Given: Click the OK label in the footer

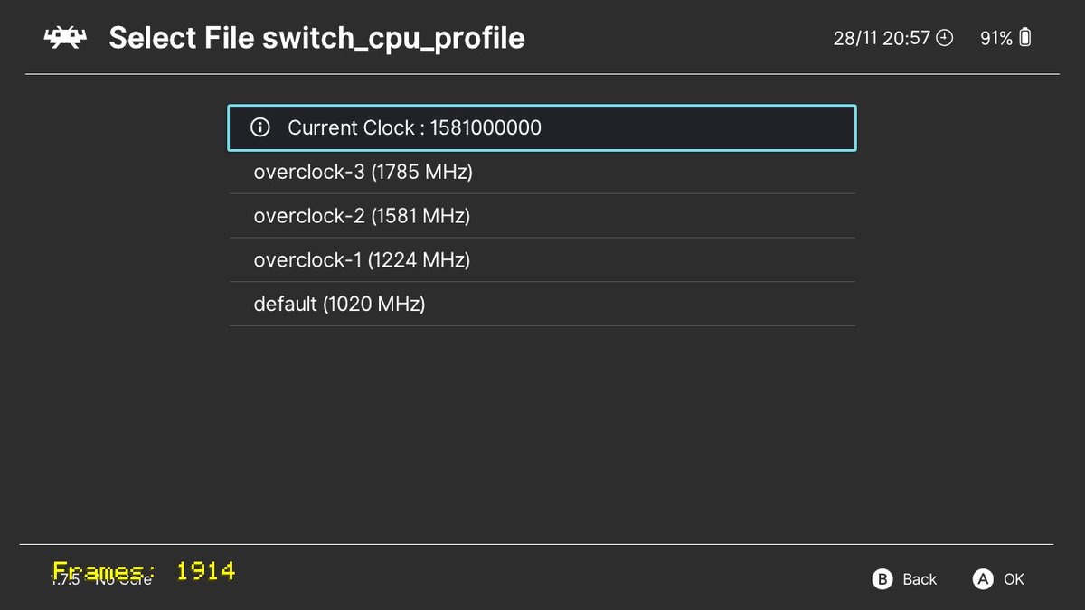Looking at the screenshot, I should click(x=1014, y=579).
